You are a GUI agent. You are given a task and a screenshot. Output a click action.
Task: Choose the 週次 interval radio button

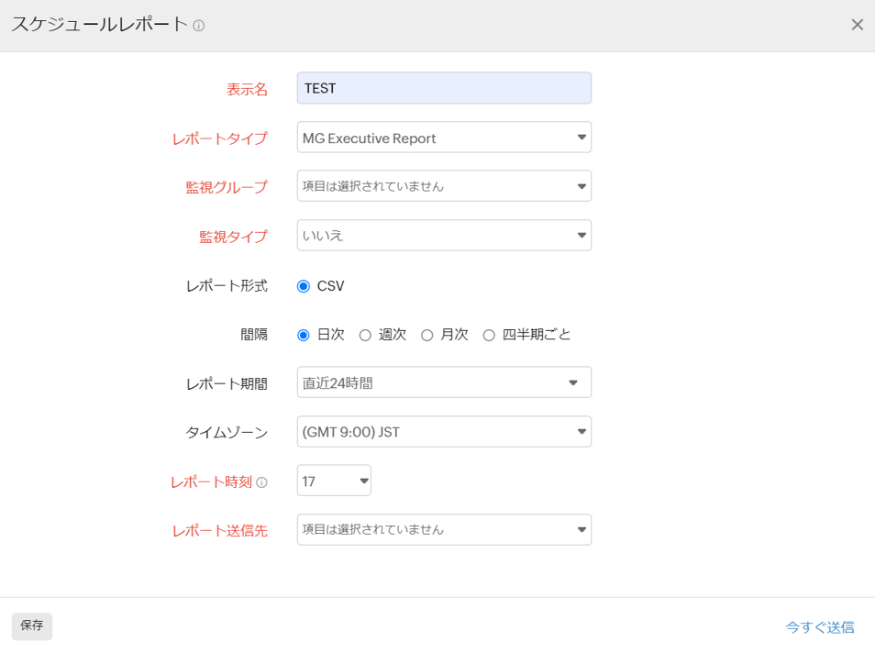coord(365,336)
